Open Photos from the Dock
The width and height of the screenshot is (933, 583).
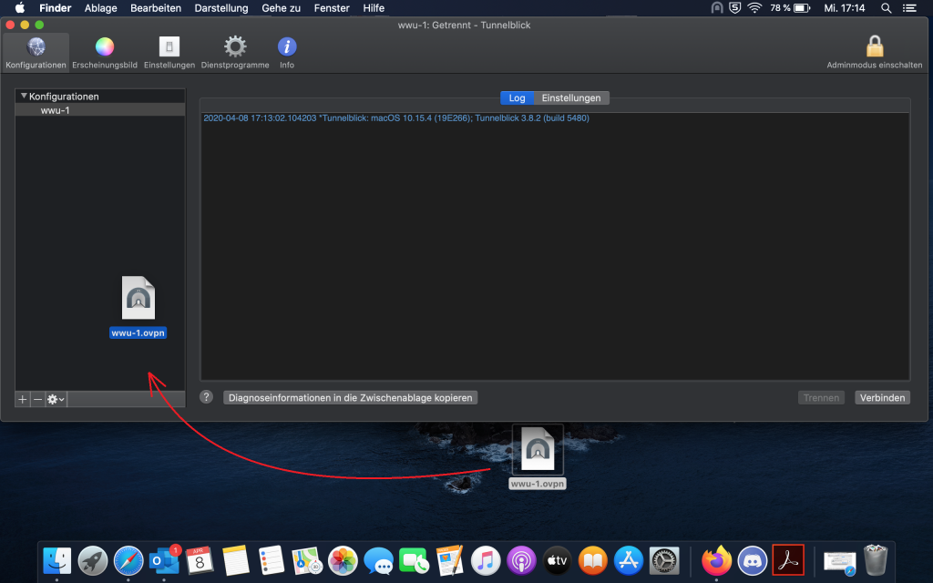click(343, 560)
